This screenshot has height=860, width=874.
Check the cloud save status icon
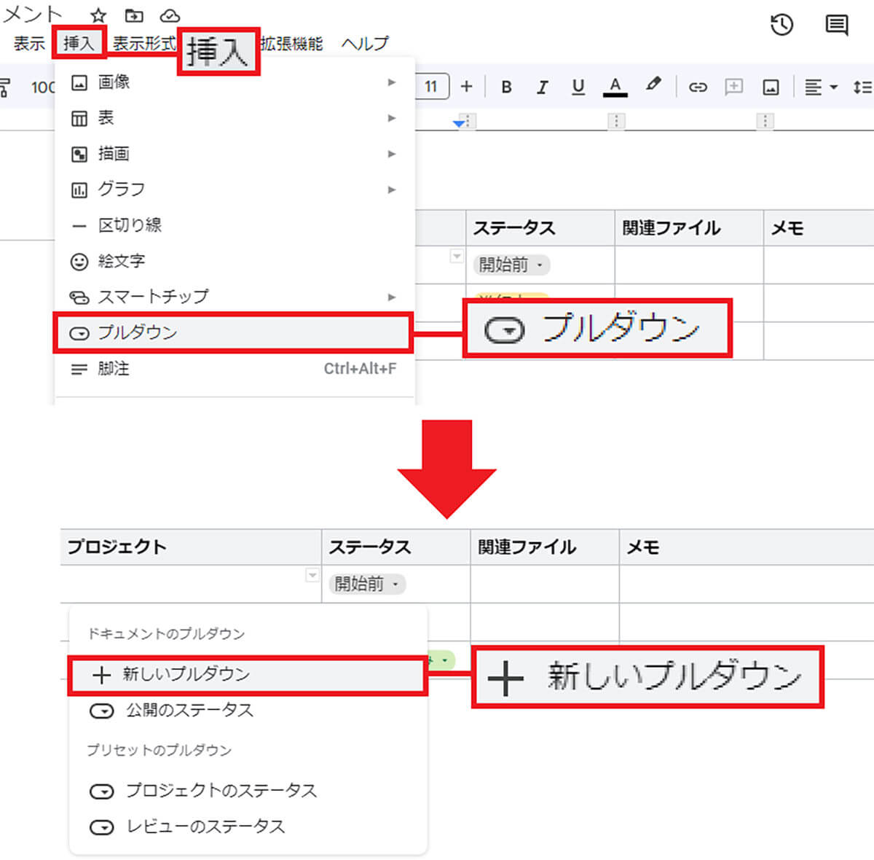click(170, 15)
